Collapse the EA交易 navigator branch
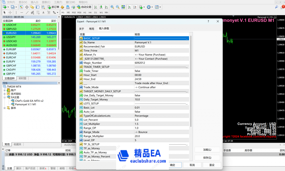Image resolution: width=285 pixels, height=171 pixels. [5, 97]
